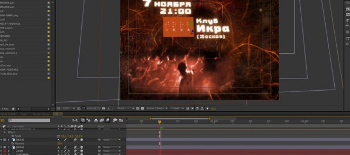Click the timeline layer search field

pos(29,120)
